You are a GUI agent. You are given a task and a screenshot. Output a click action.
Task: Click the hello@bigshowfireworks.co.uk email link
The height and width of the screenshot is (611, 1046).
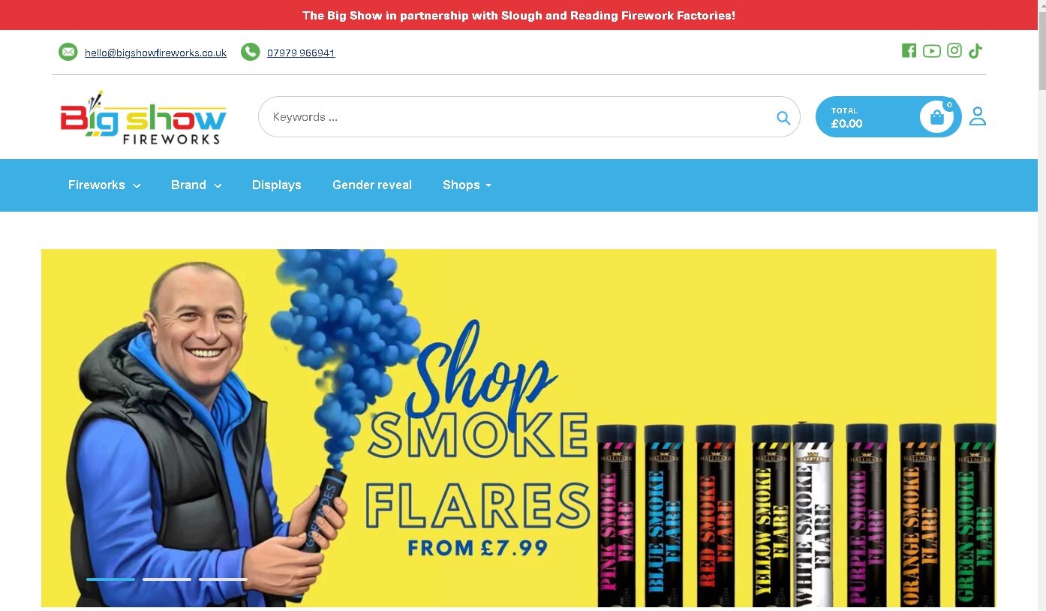tap(155, 53)
